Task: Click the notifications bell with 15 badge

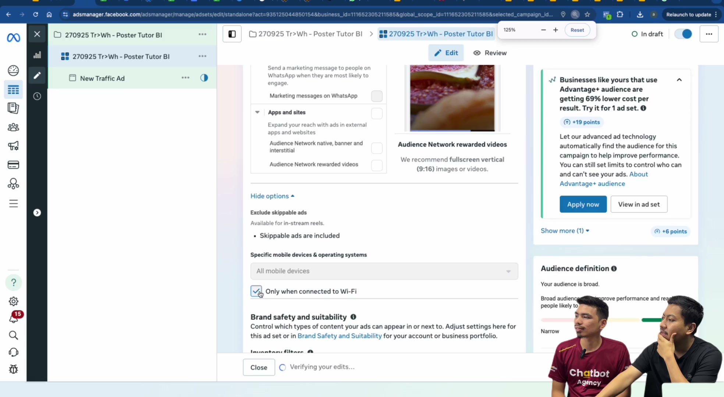Action: pos(14,318)
